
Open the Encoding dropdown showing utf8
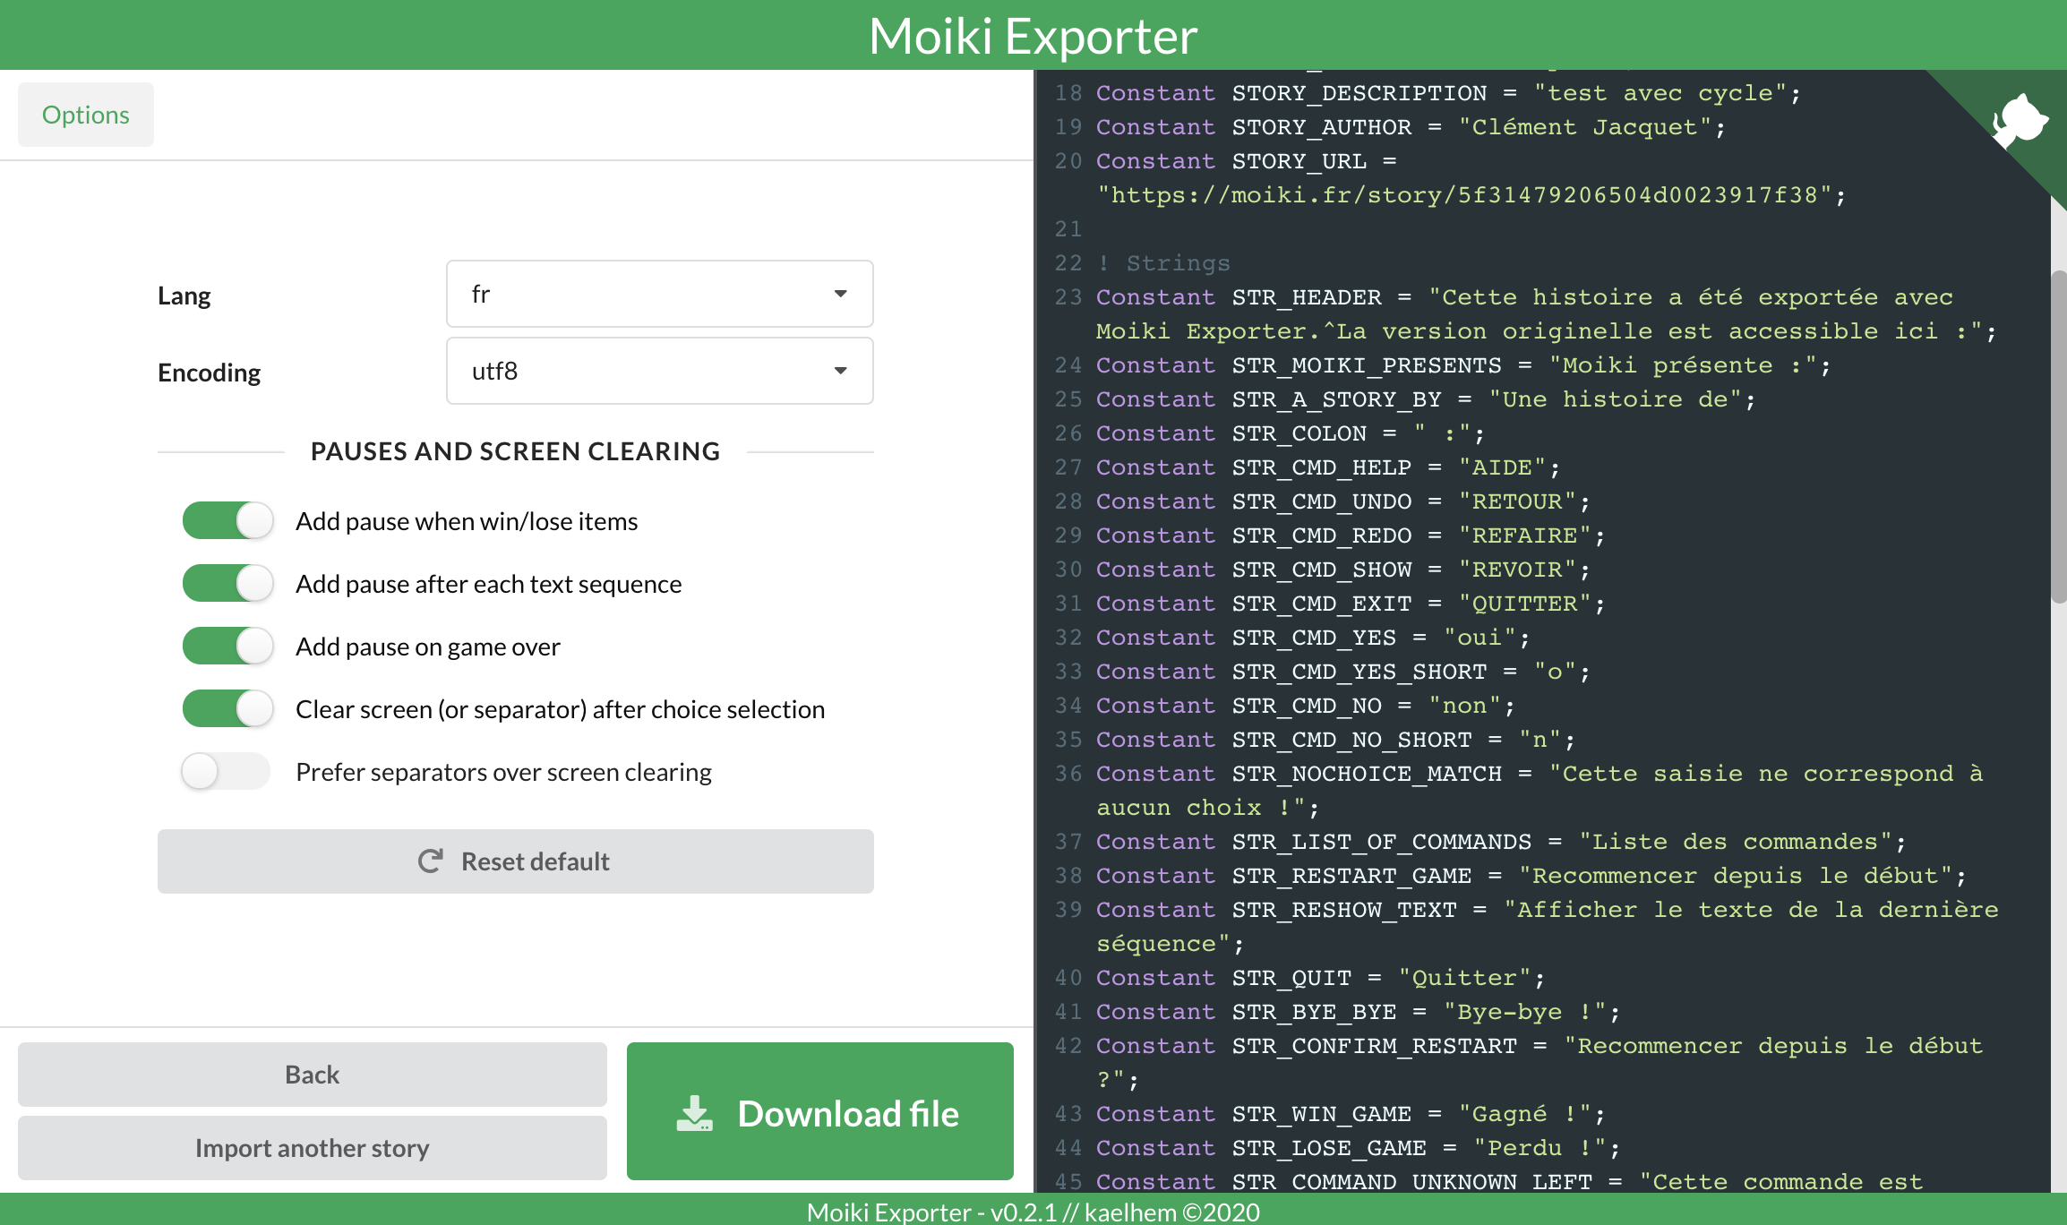coord(659,371)
